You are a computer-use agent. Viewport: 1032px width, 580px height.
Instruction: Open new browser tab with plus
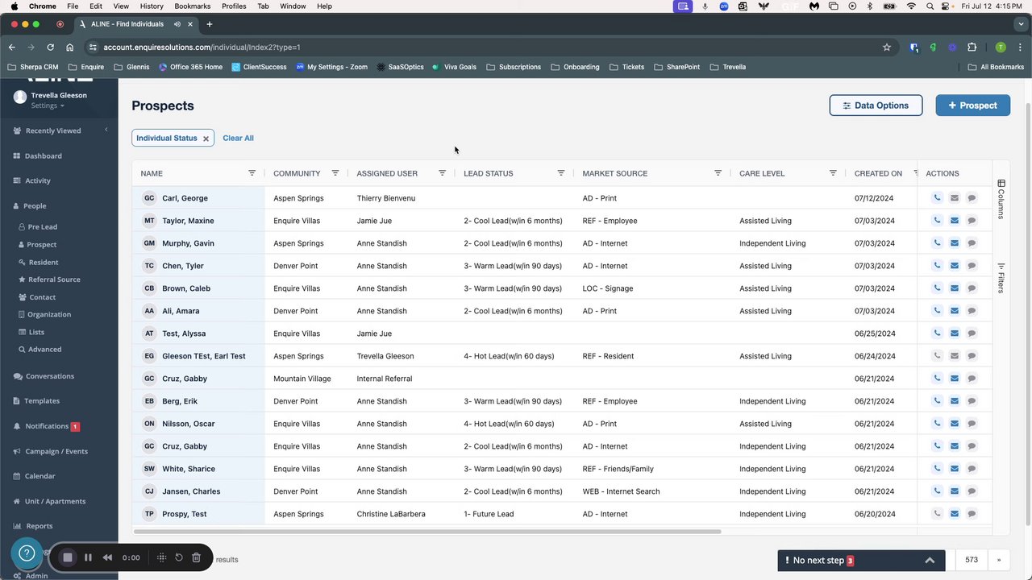(209, 24)
